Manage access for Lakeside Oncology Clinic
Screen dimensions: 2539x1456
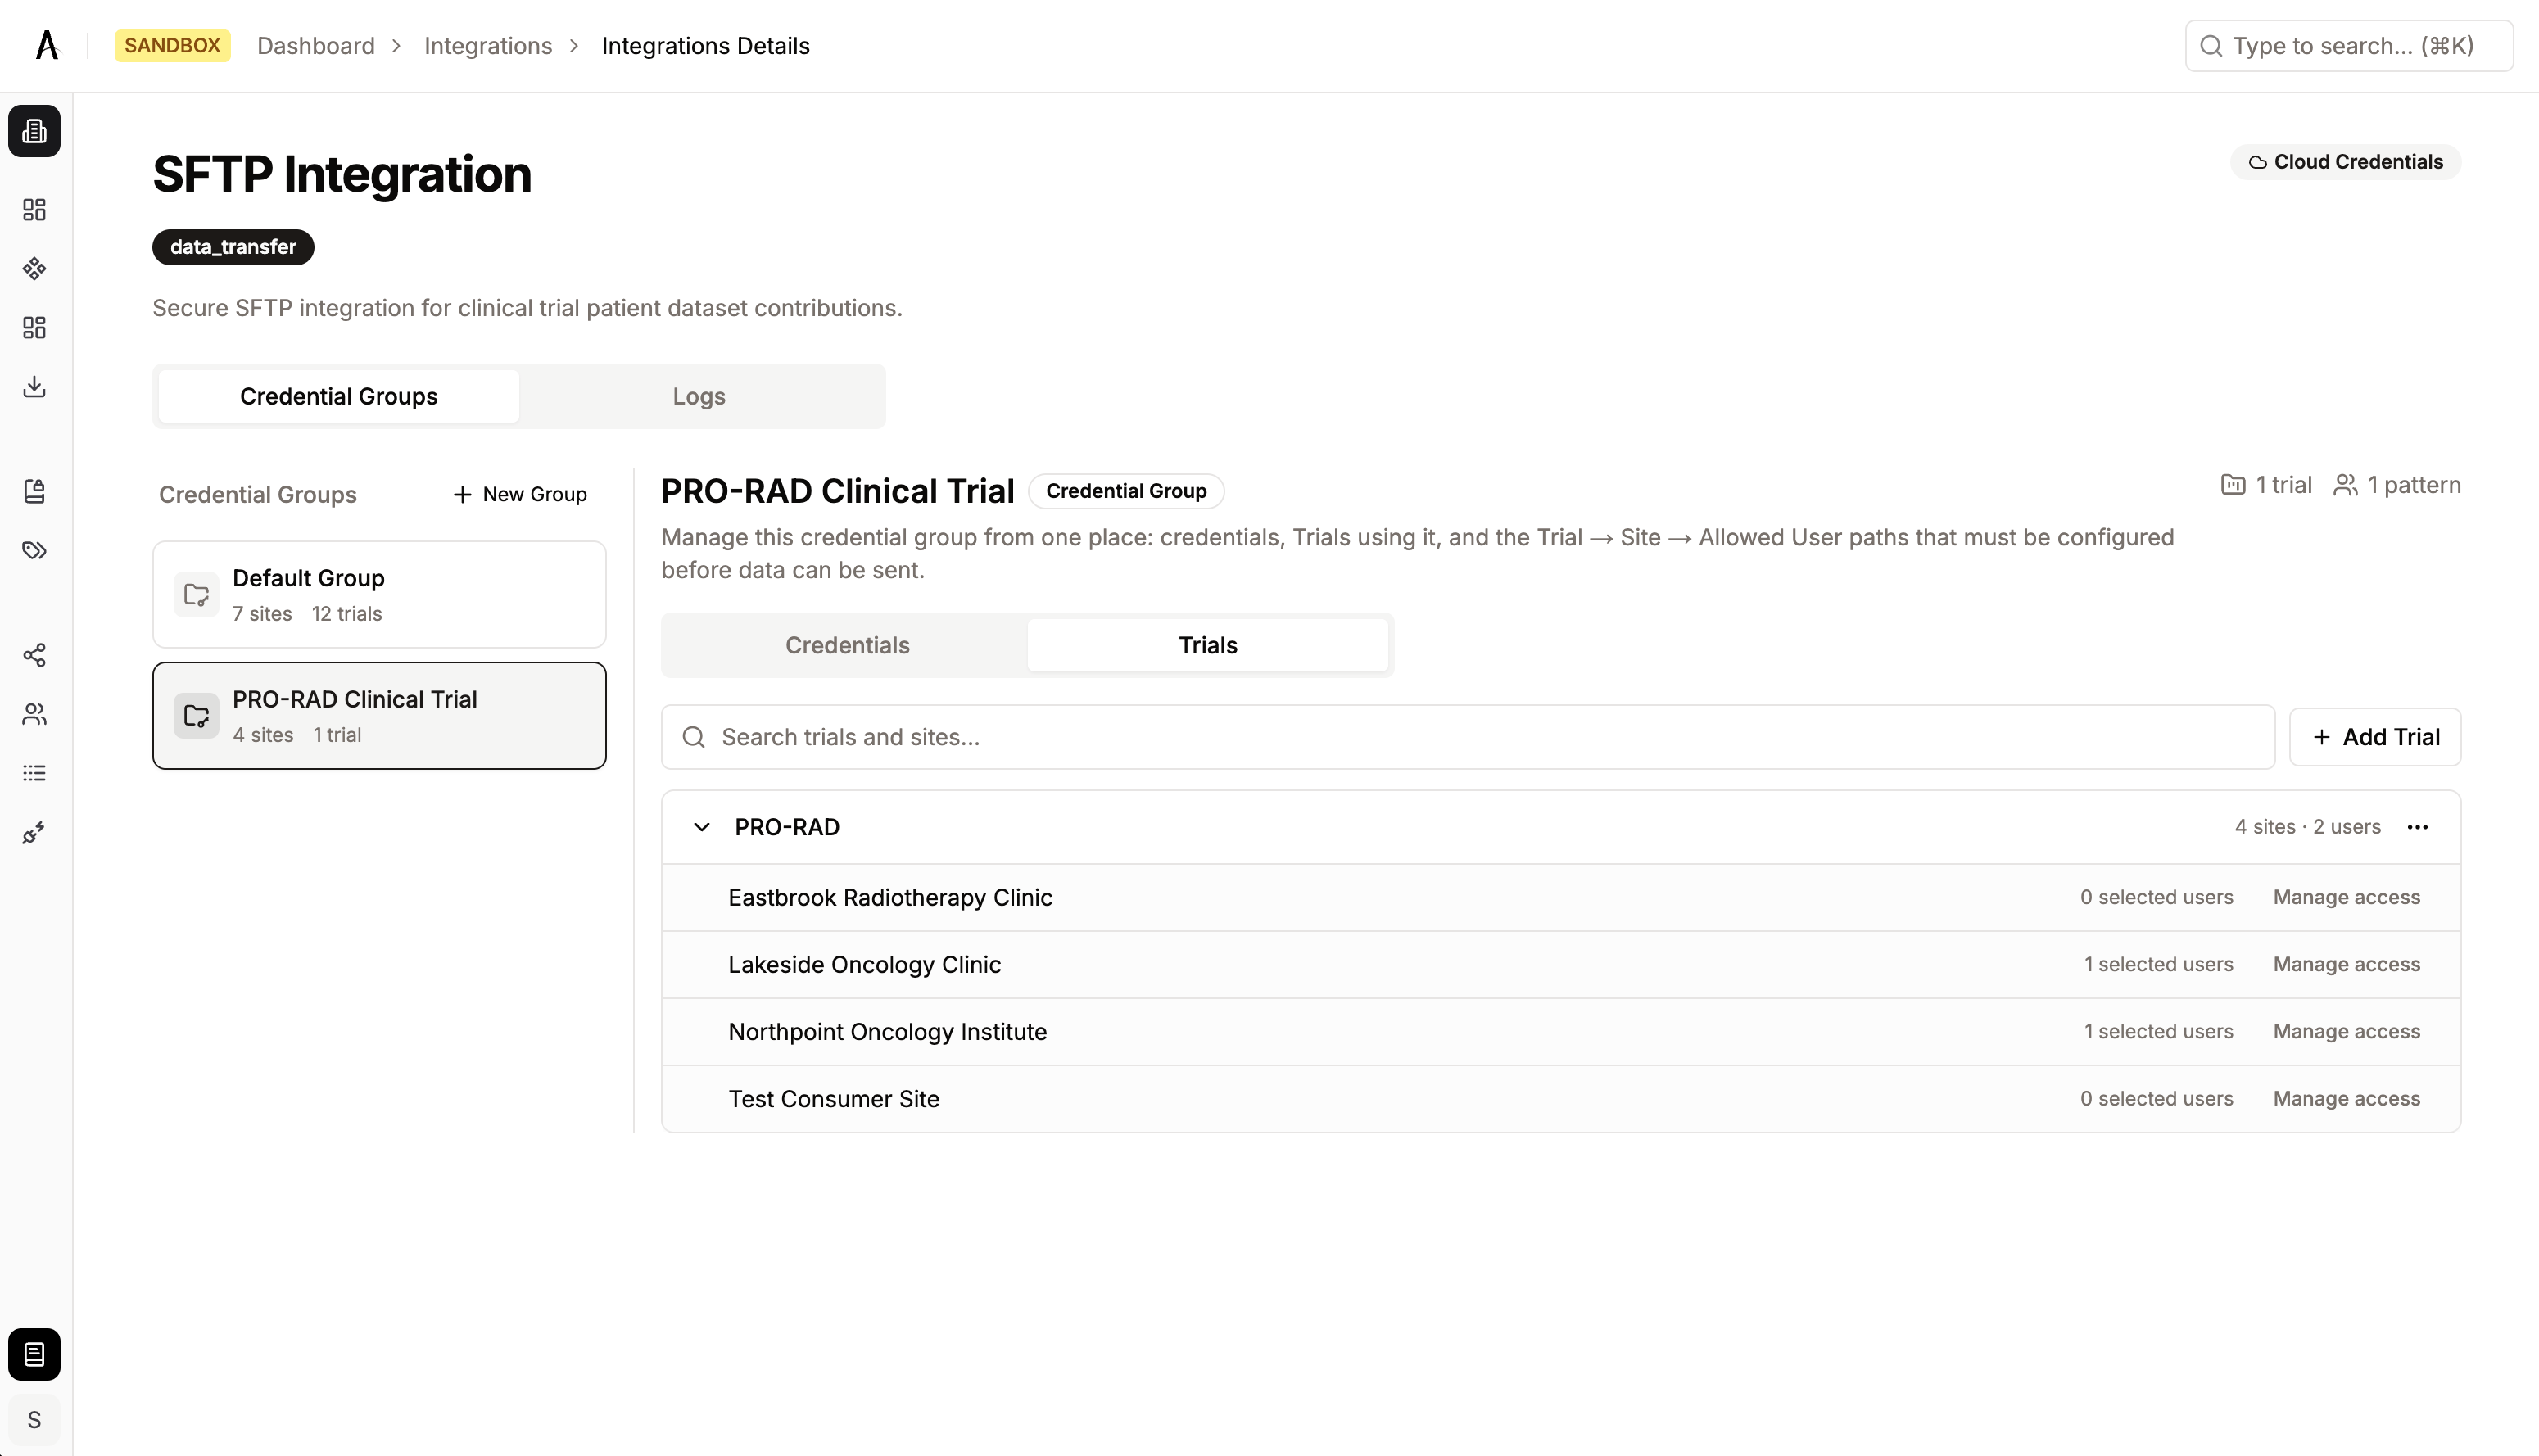click(2346, 964)
